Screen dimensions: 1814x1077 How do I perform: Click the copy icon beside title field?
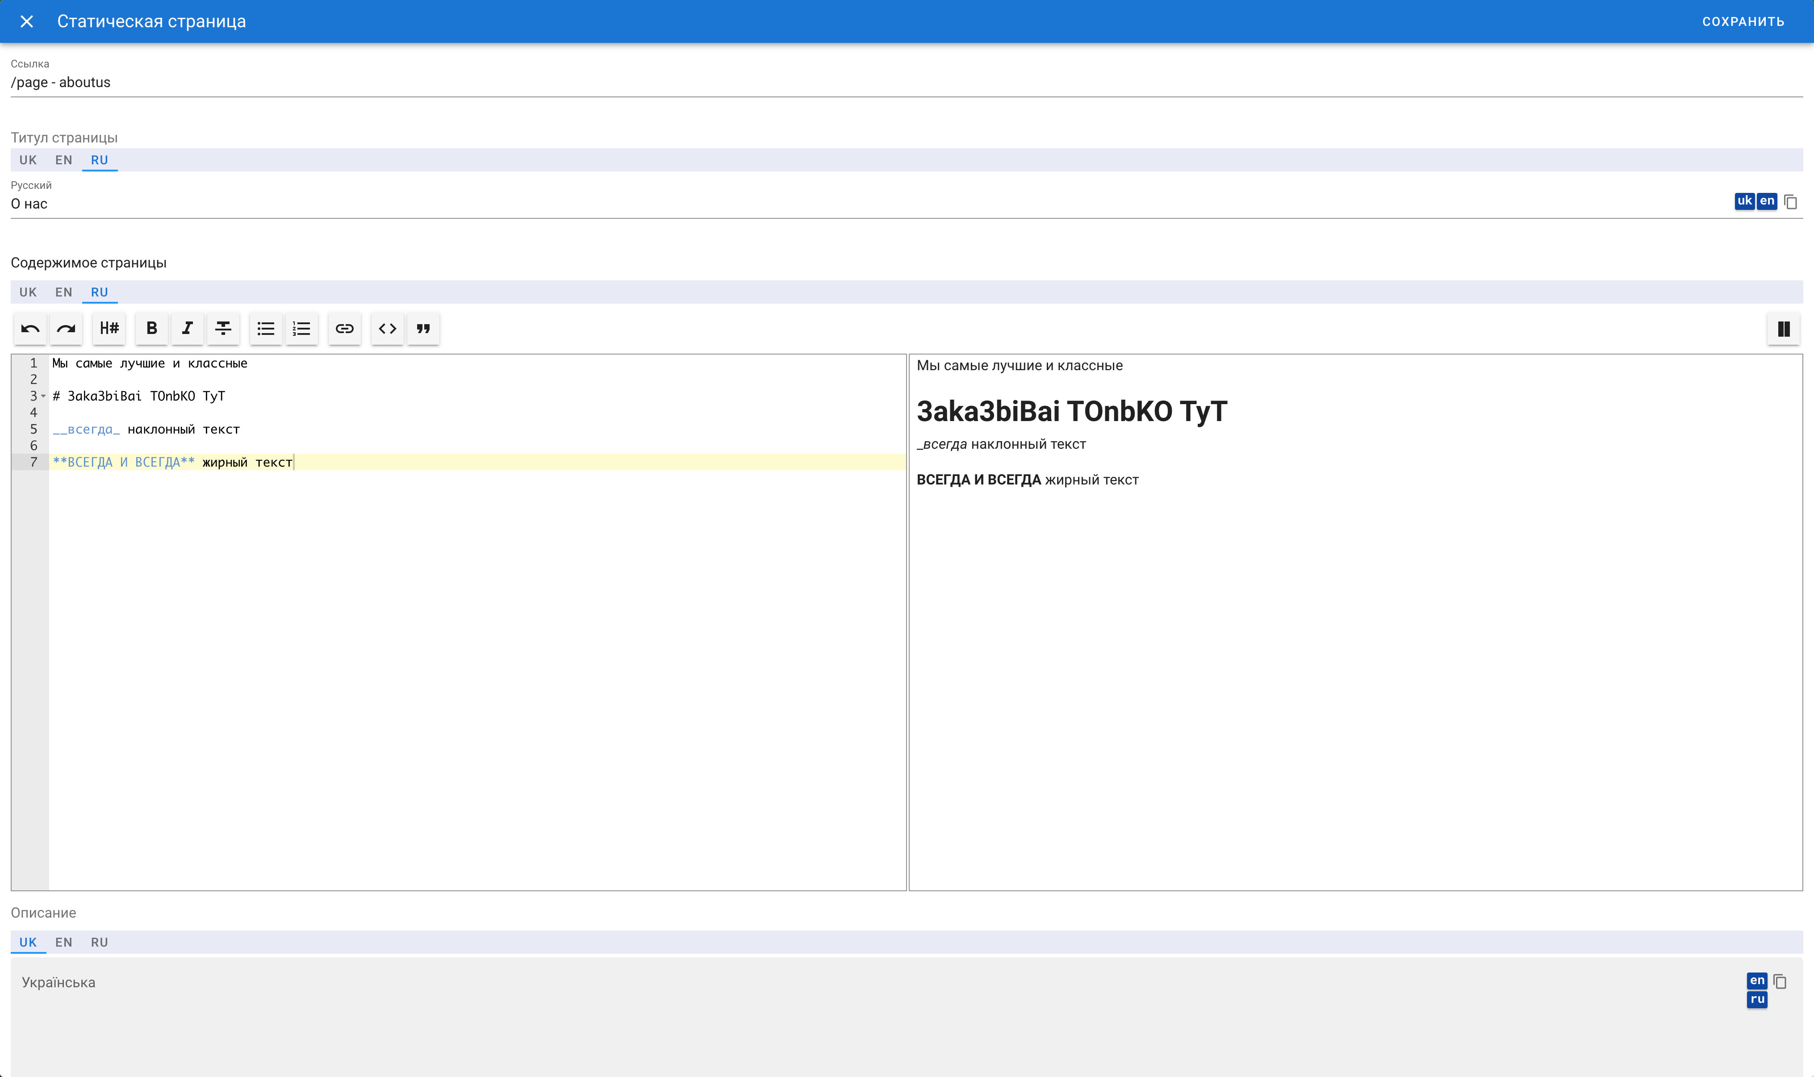(1790, 202)
